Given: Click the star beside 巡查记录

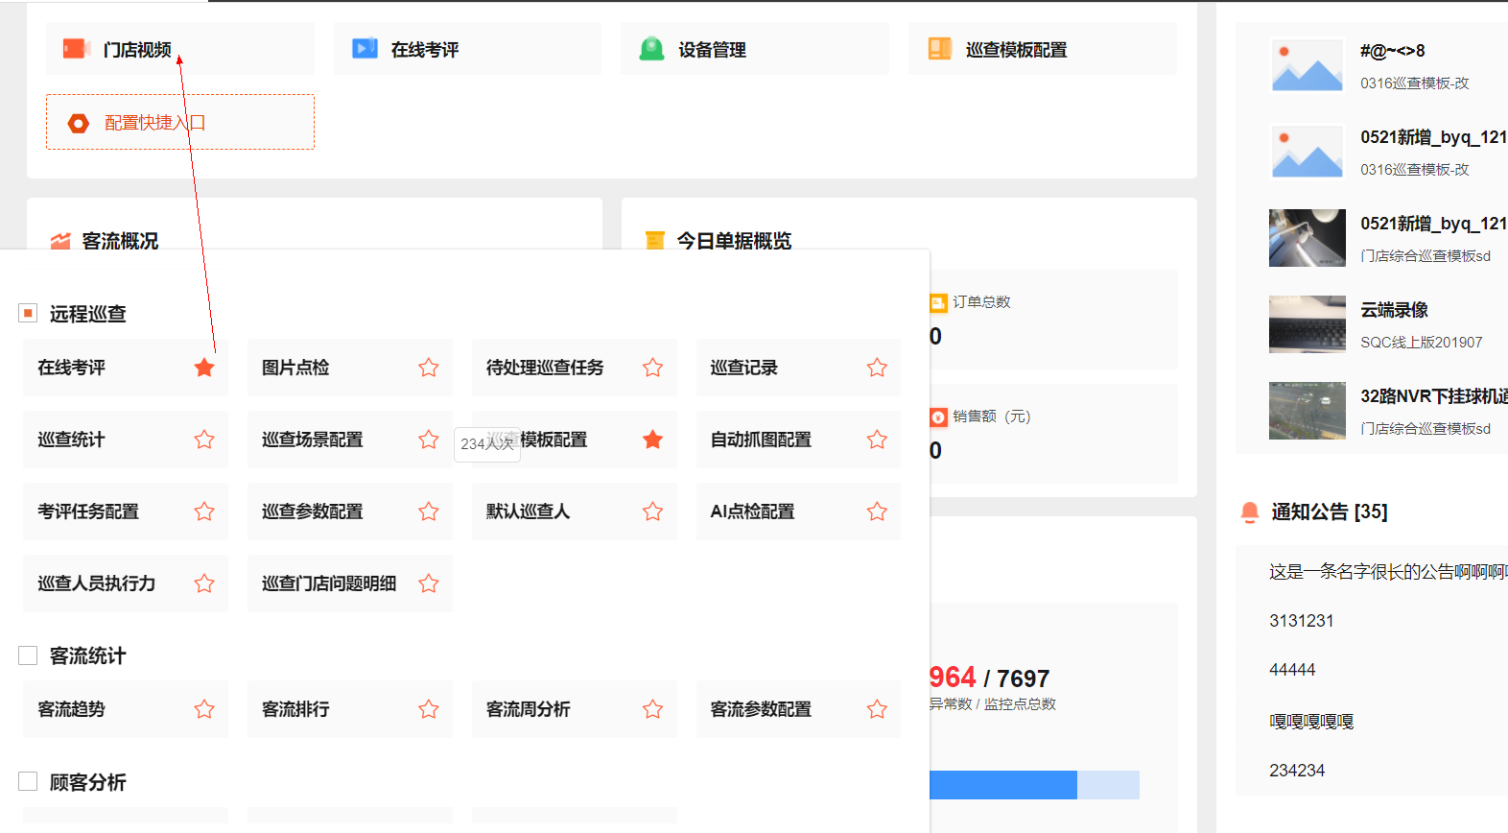Looking at the screenshot, I should tap(877, 368).
